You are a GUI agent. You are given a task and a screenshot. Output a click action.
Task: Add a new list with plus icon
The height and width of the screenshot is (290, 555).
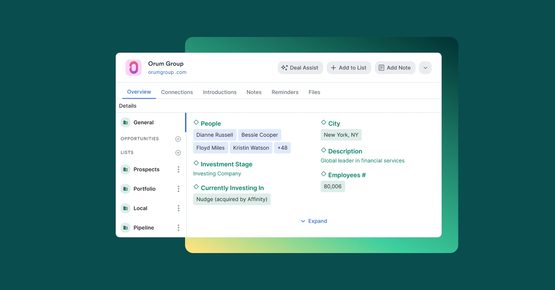tap(178, 153)
